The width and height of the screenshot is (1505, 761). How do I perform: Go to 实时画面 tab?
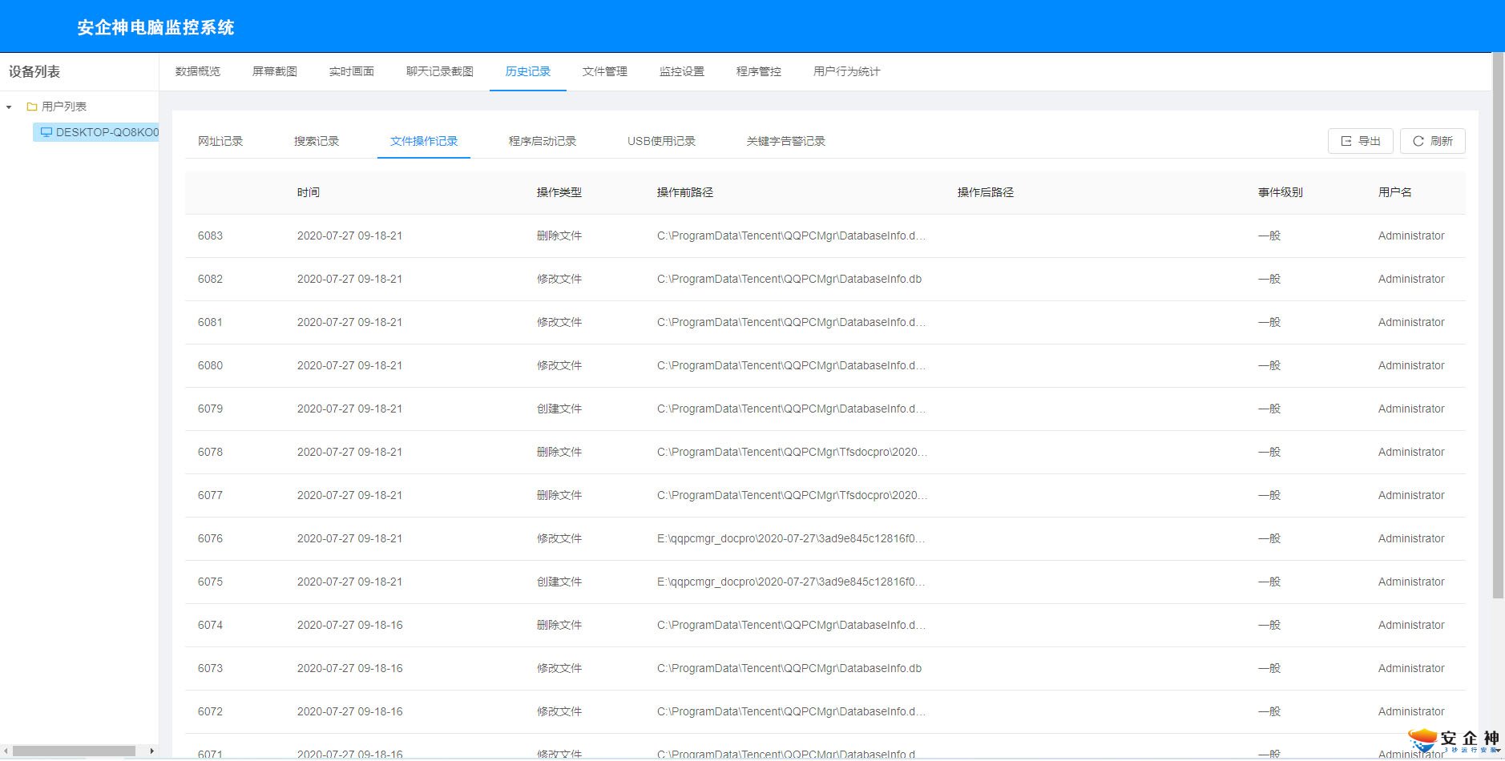point(352,71)
